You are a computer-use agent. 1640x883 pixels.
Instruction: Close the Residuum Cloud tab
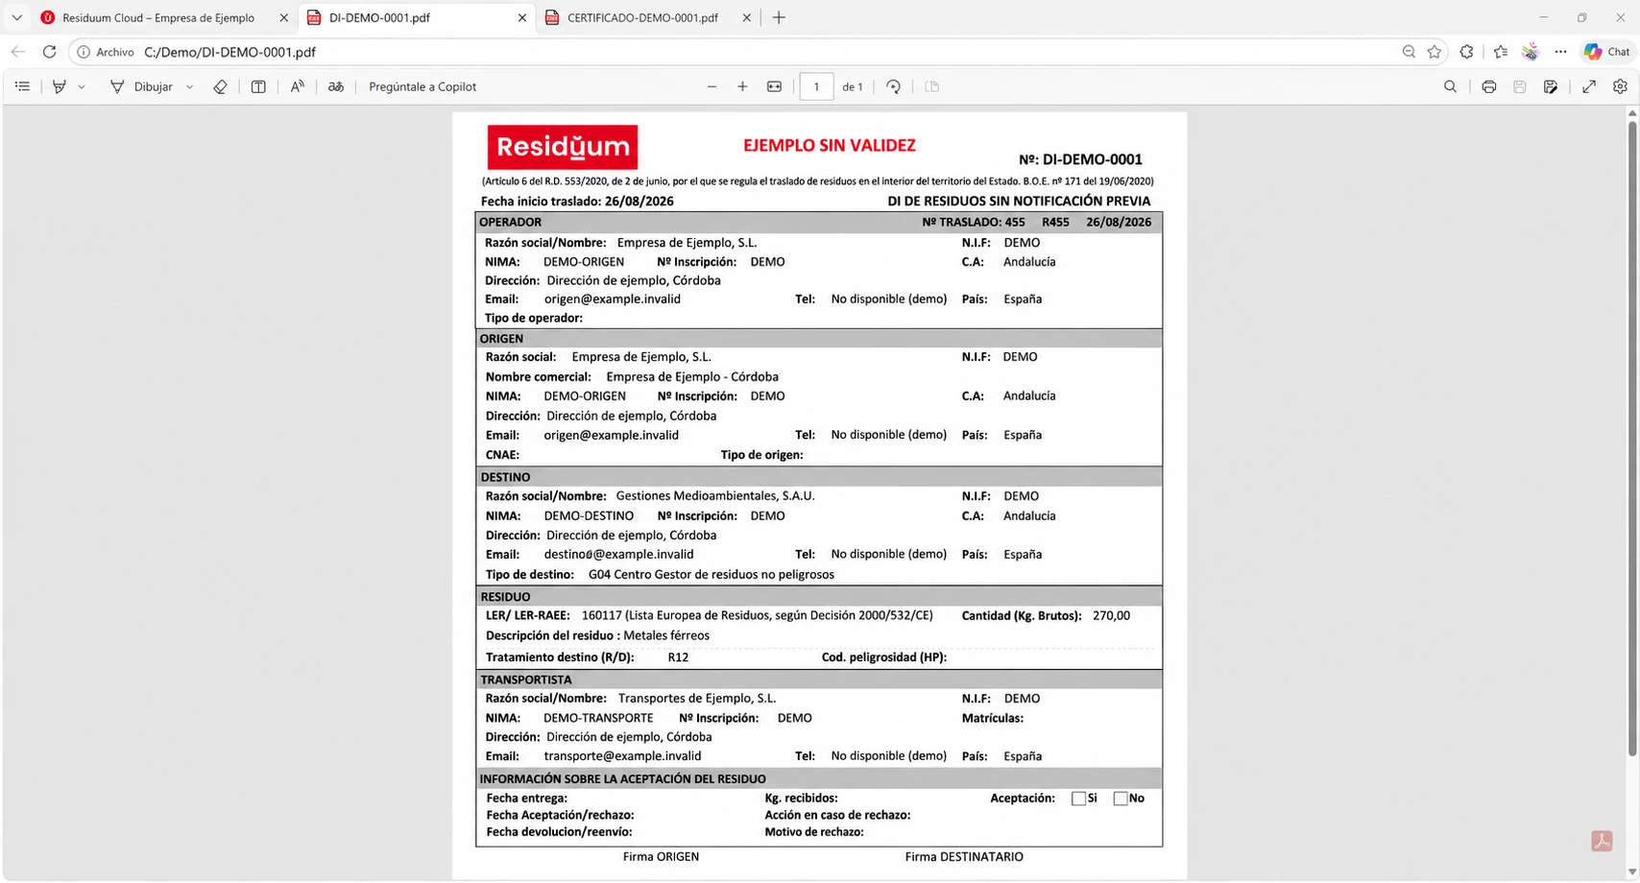pos(283,17)
